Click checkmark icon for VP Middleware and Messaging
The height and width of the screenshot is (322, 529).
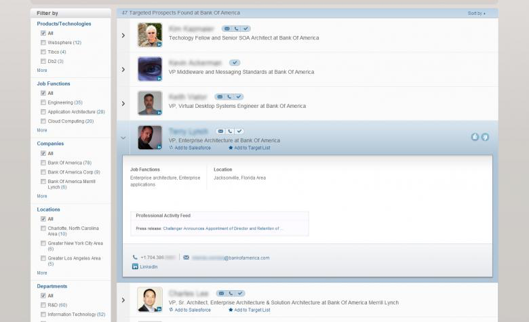point(235,63)
